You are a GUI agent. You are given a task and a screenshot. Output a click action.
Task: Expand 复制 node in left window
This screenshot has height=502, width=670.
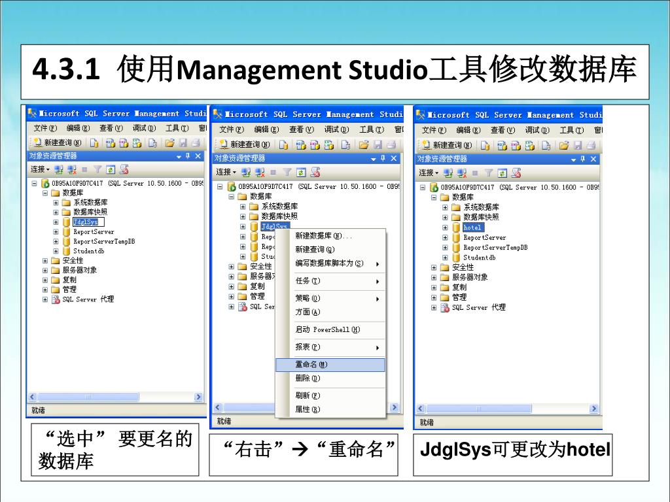point(45,280)
